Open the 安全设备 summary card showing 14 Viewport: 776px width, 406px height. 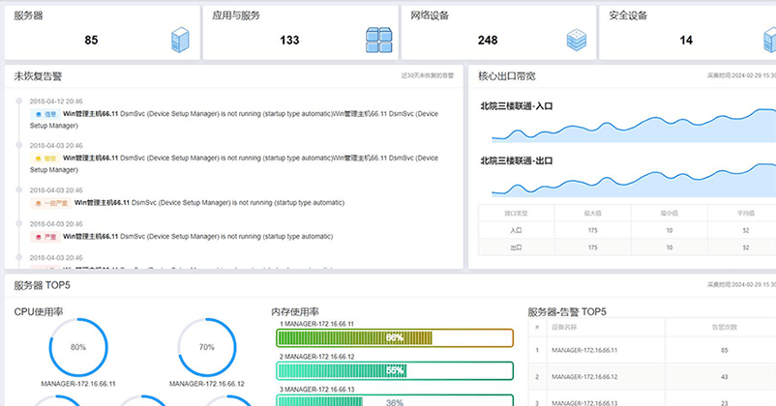685,32
